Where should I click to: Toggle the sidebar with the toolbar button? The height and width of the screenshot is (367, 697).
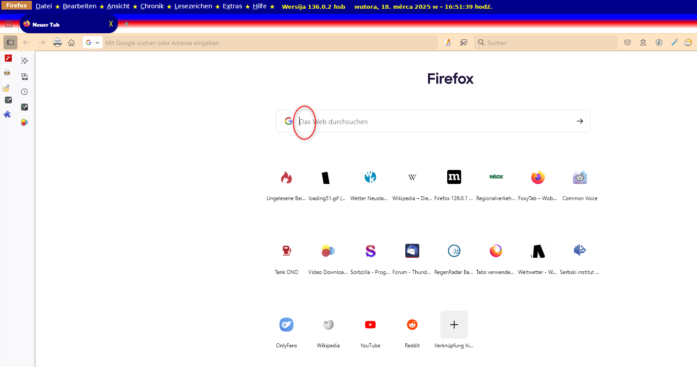point(10,42)
